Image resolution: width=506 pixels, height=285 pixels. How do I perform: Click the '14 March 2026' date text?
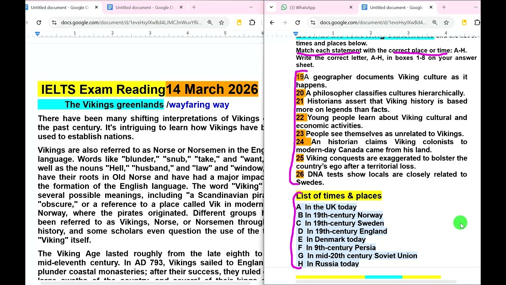[x=211, y=89]
